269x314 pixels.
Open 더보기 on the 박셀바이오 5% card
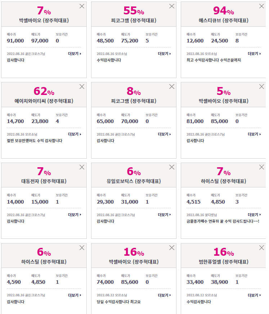coord(254,134)
